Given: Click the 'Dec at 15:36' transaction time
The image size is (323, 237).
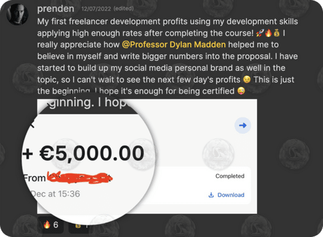Looking at the screenshot, I should 56,194.
